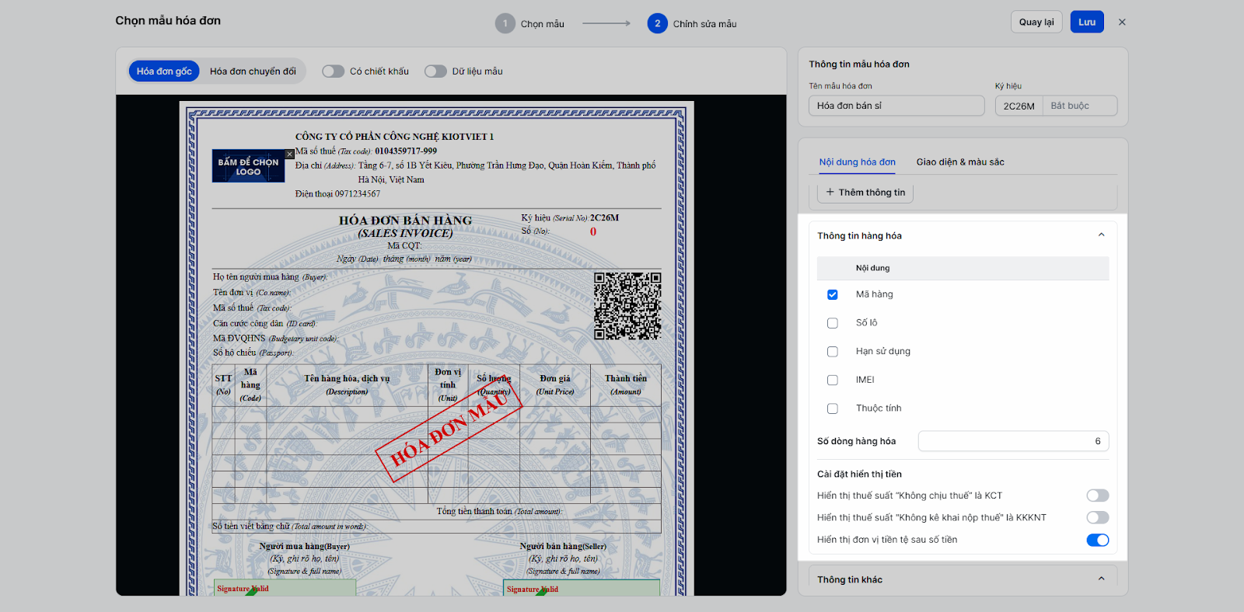Toggle the Dữ liệu mẫu switch
The width and height of the screenshot is (1244, 612).
tap(435, 71)
